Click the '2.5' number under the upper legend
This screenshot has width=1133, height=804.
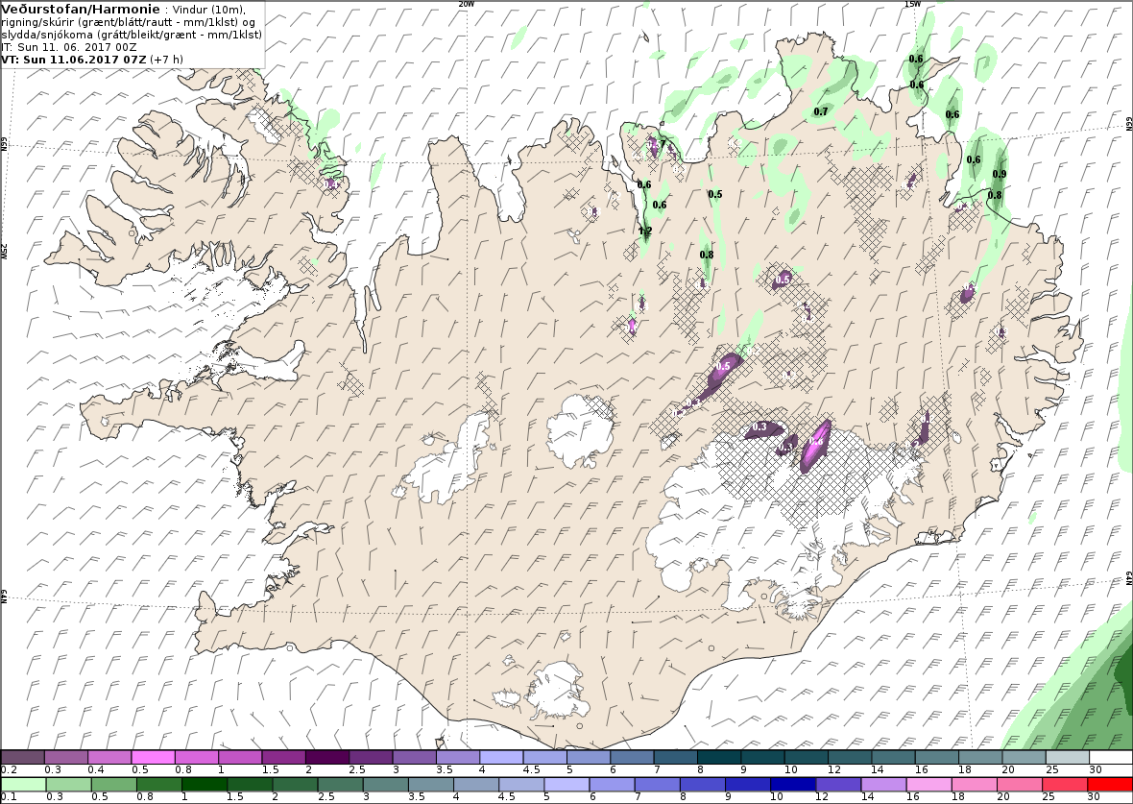tap(358, 770)
